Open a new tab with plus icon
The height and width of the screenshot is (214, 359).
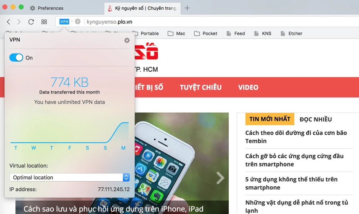[187, 8]
